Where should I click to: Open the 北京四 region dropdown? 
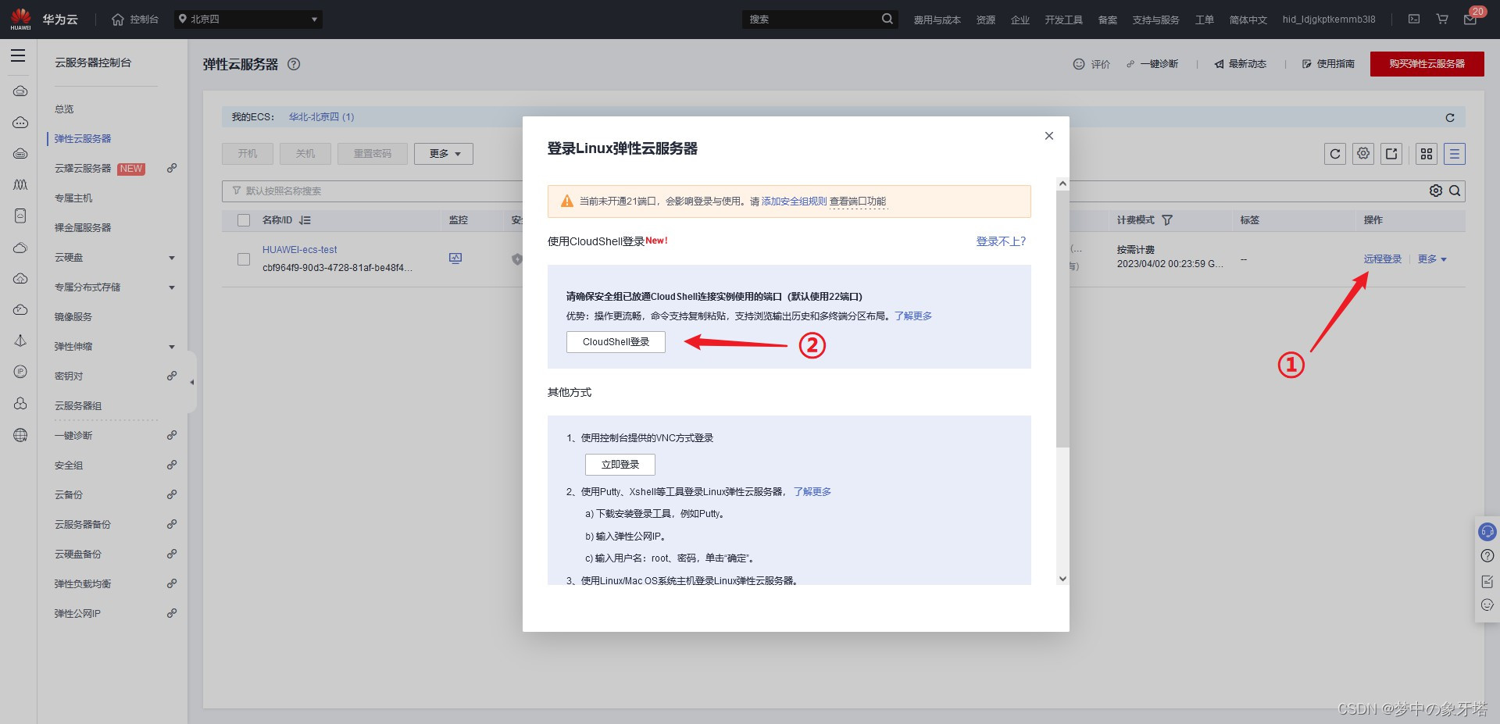248,20
